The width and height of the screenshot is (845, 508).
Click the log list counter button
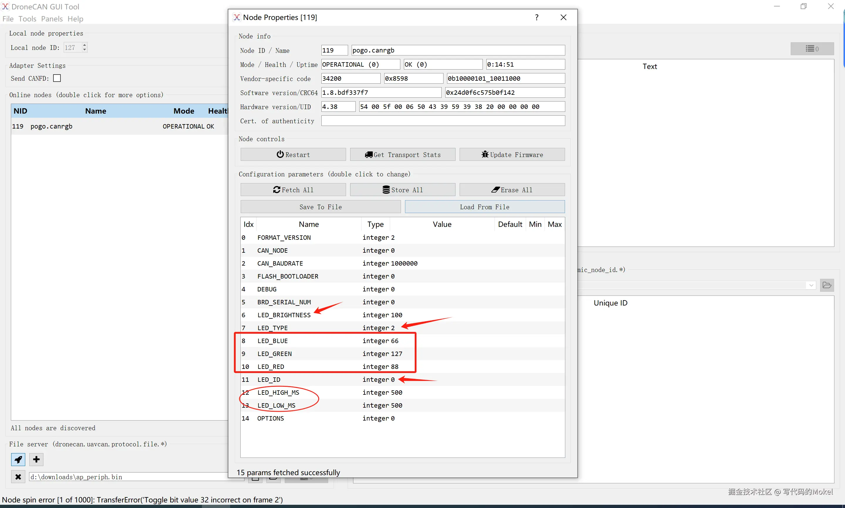click(x=812, y=49)
